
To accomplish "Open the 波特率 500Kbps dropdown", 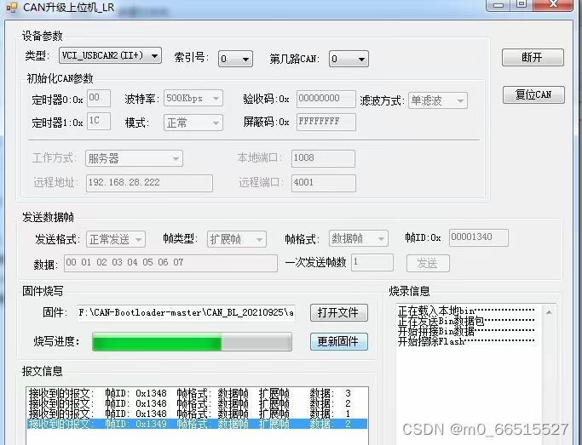I will click(x=193, y=98).
